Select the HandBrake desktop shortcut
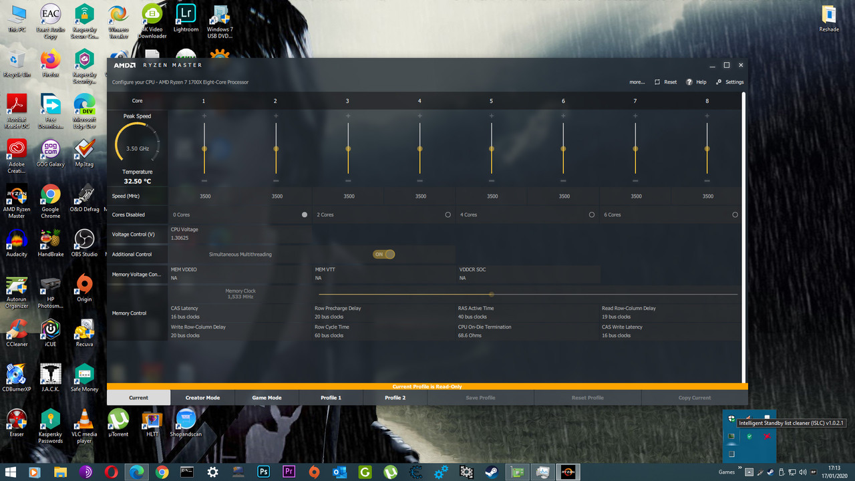This screenshot has width=855, height=481. pyautogui.click(x=51, y=243)
